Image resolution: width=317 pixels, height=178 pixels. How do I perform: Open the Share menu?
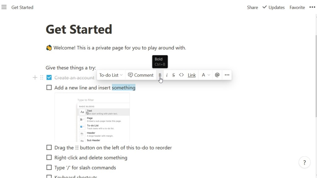click(252, 7)
